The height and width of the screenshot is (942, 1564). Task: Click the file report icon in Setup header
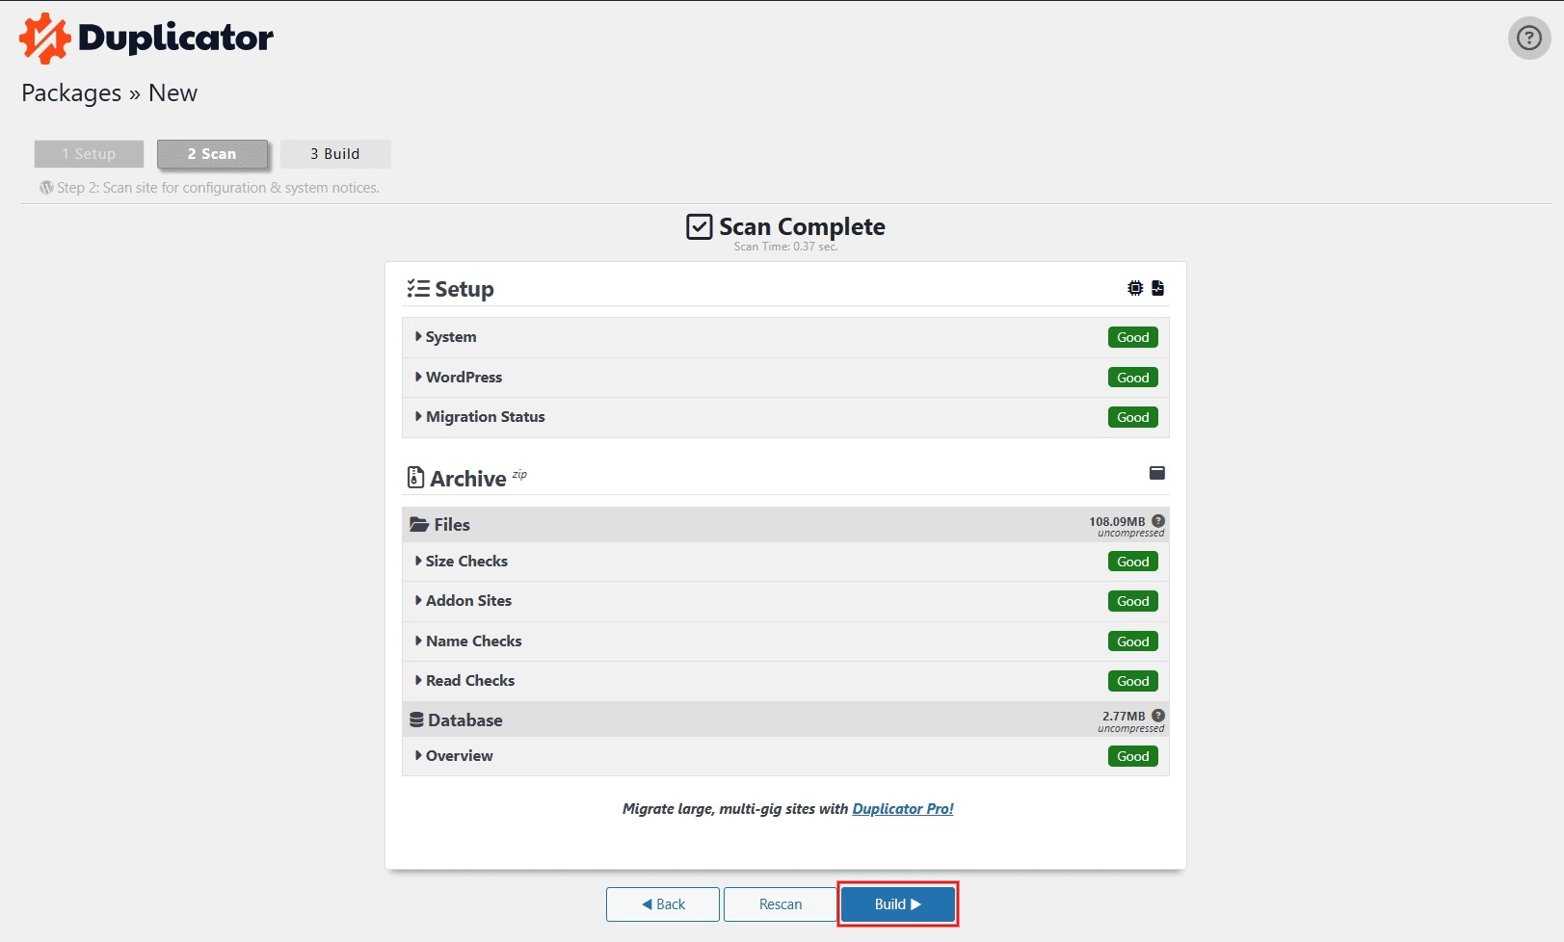point(1157,288)
